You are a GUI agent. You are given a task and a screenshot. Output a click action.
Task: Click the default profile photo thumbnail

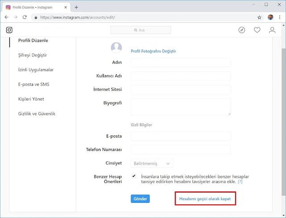[116, 48]
